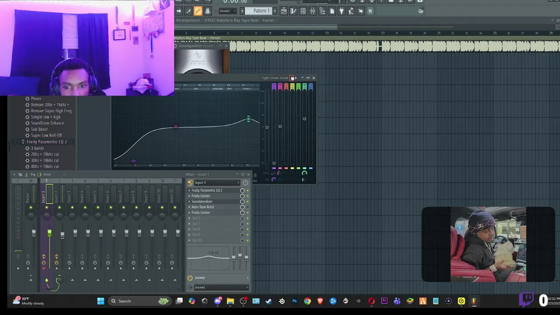Open Google Chrome from taskbar
560x315 pixels.
[307, 301]
